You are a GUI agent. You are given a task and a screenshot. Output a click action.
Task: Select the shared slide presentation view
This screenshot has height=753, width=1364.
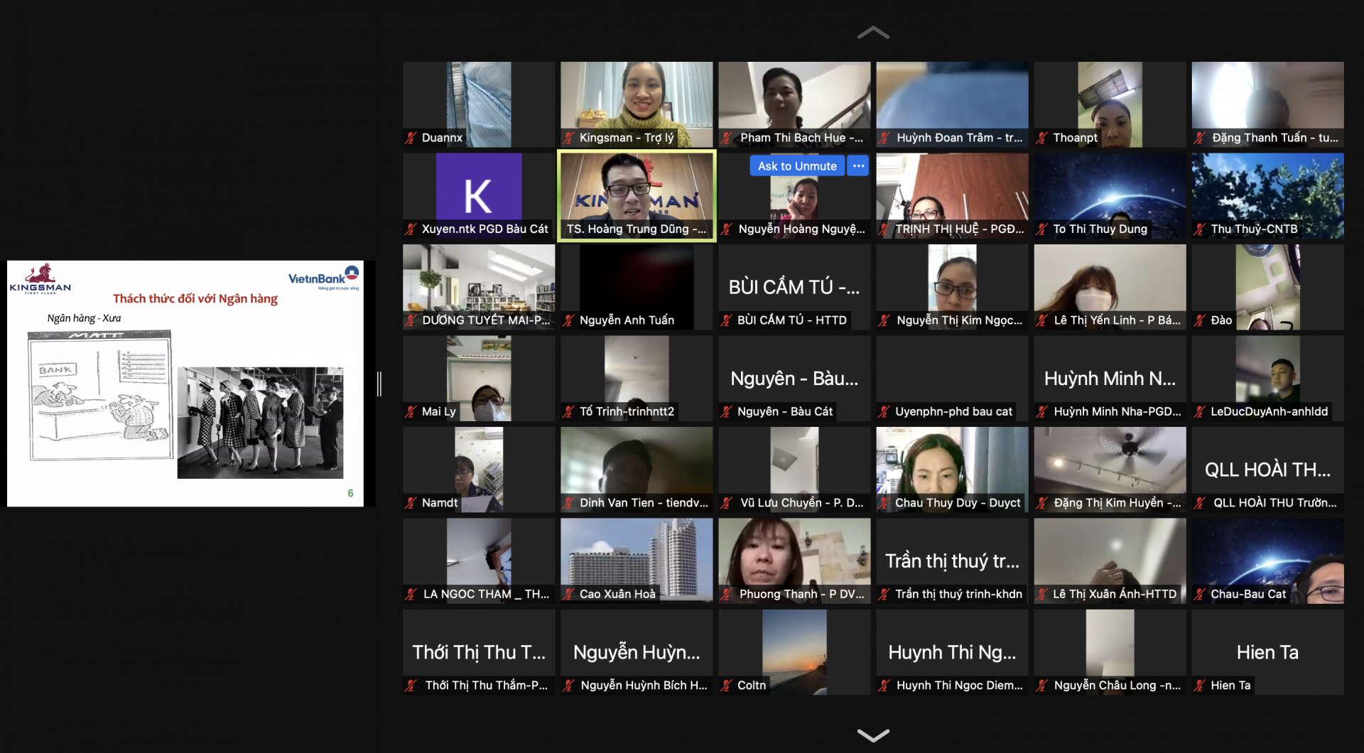click(185, 384)
